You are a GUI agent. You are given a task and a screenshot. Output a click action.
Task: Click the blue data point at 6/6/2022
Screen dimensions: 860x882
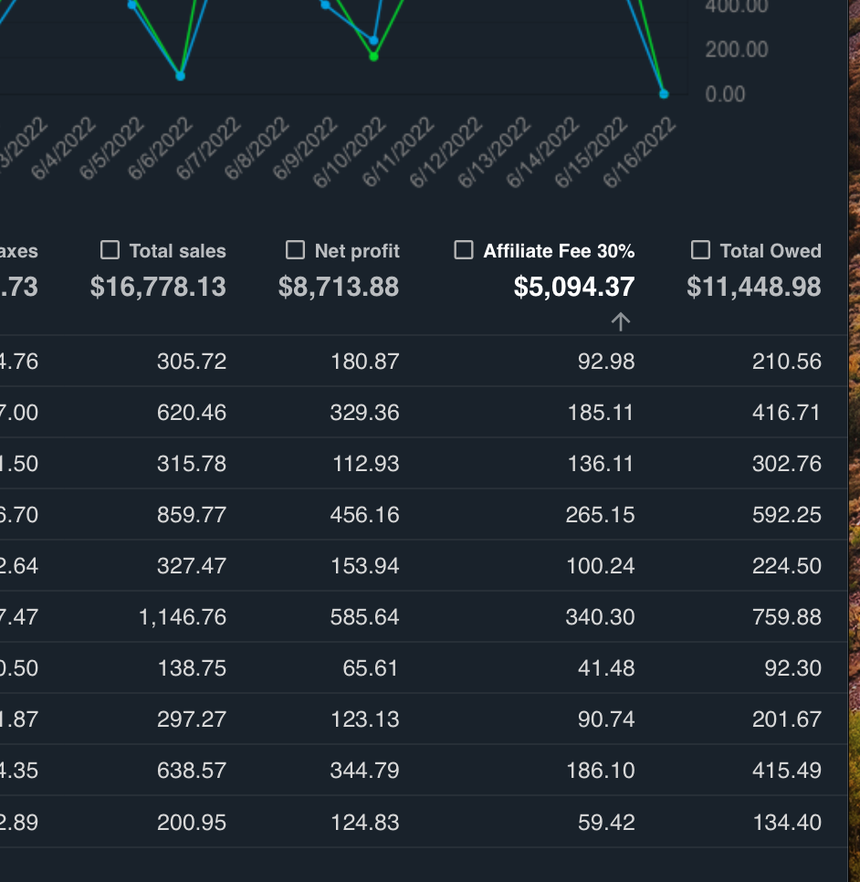click(180, 76)
